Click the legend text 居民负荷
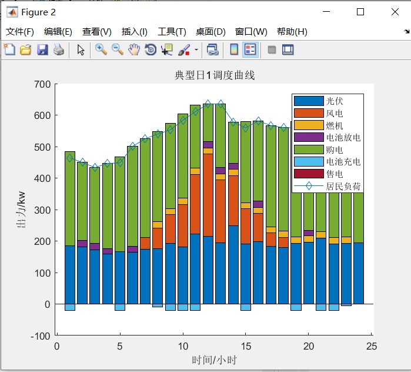 [x=343, y=186]
